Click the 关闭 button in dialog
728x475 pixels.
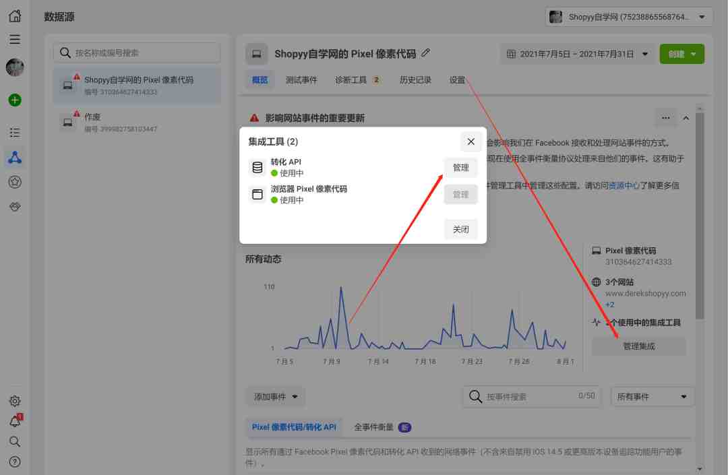coord(460,229)
